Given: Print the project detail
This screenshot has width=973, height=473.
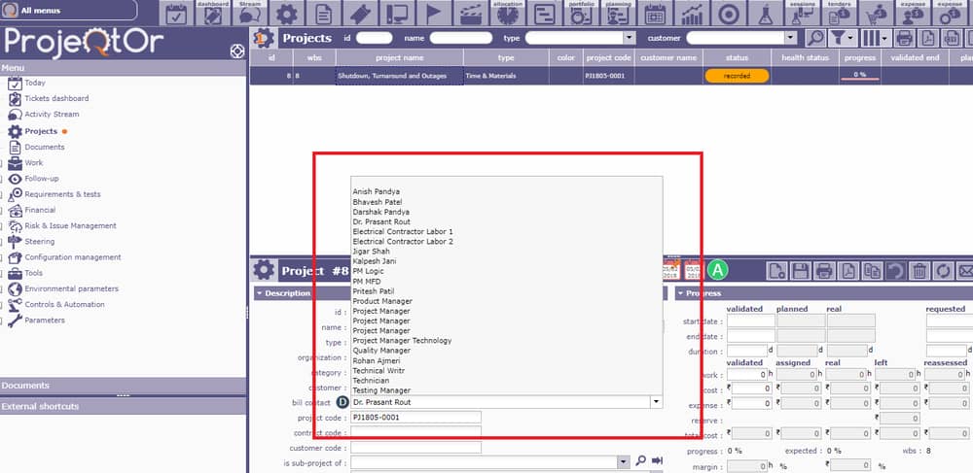Looking at the screenshot, I should click(x=824, y=271).
